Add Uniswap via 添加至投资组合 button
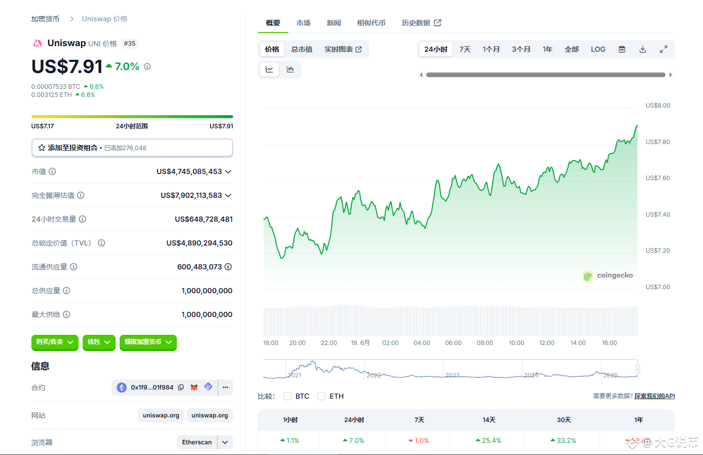 (x=132, y=148)
